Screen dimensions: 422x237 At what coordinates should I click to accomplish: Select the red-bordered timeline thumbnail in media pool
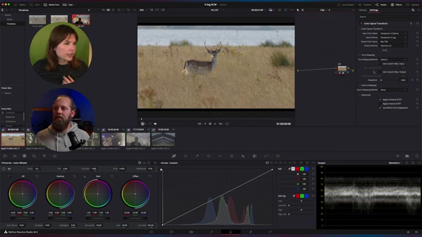pos(81,20)
